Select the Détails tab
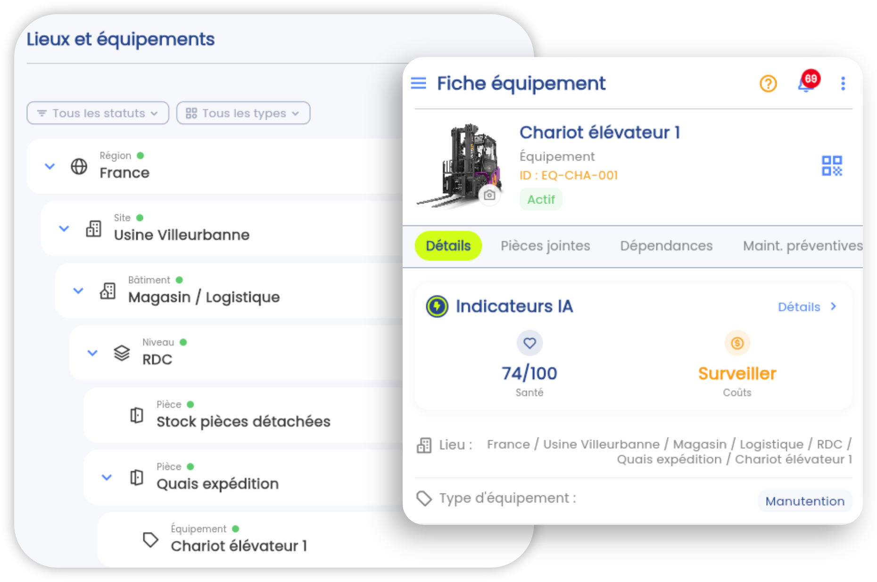The width and height of the screenshot is (877, 582). tap(448, 246)
